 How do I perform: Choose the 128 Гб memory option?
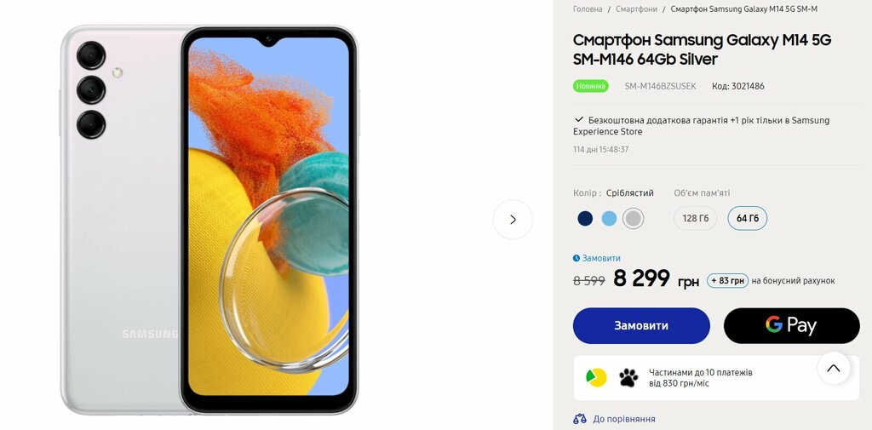point(695,218)
